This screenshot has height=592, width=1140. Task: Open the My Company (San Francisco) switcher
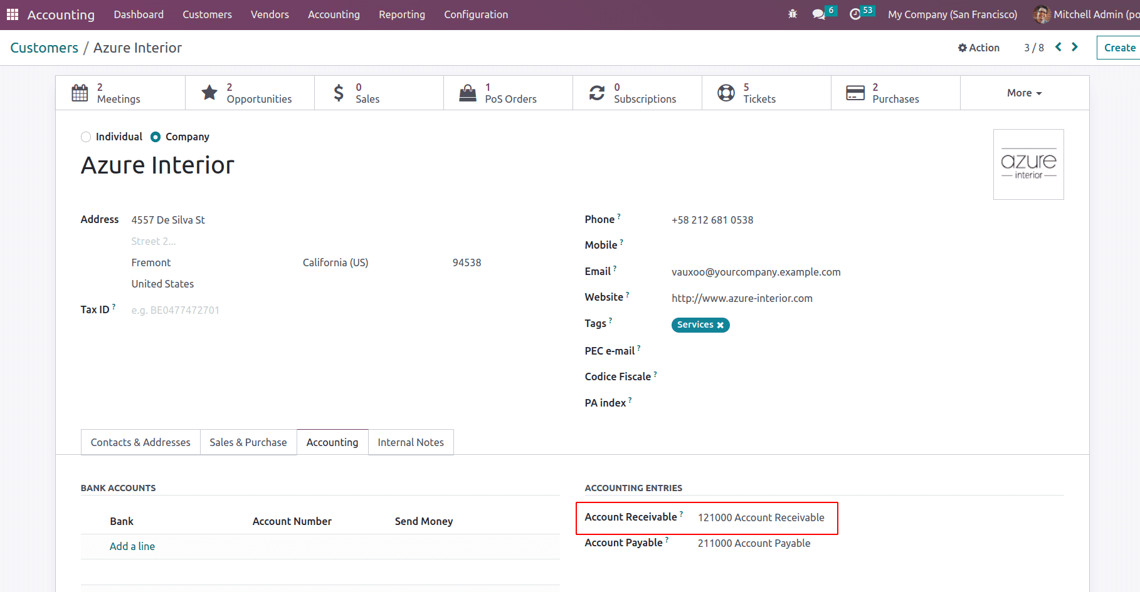[x=953, y=14]
